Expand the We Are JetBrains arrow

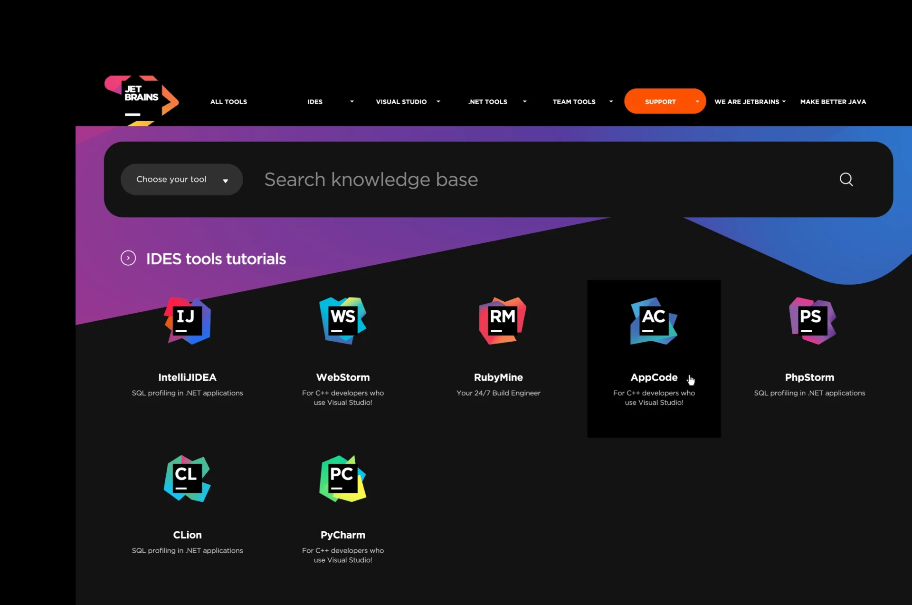(784, 102)
